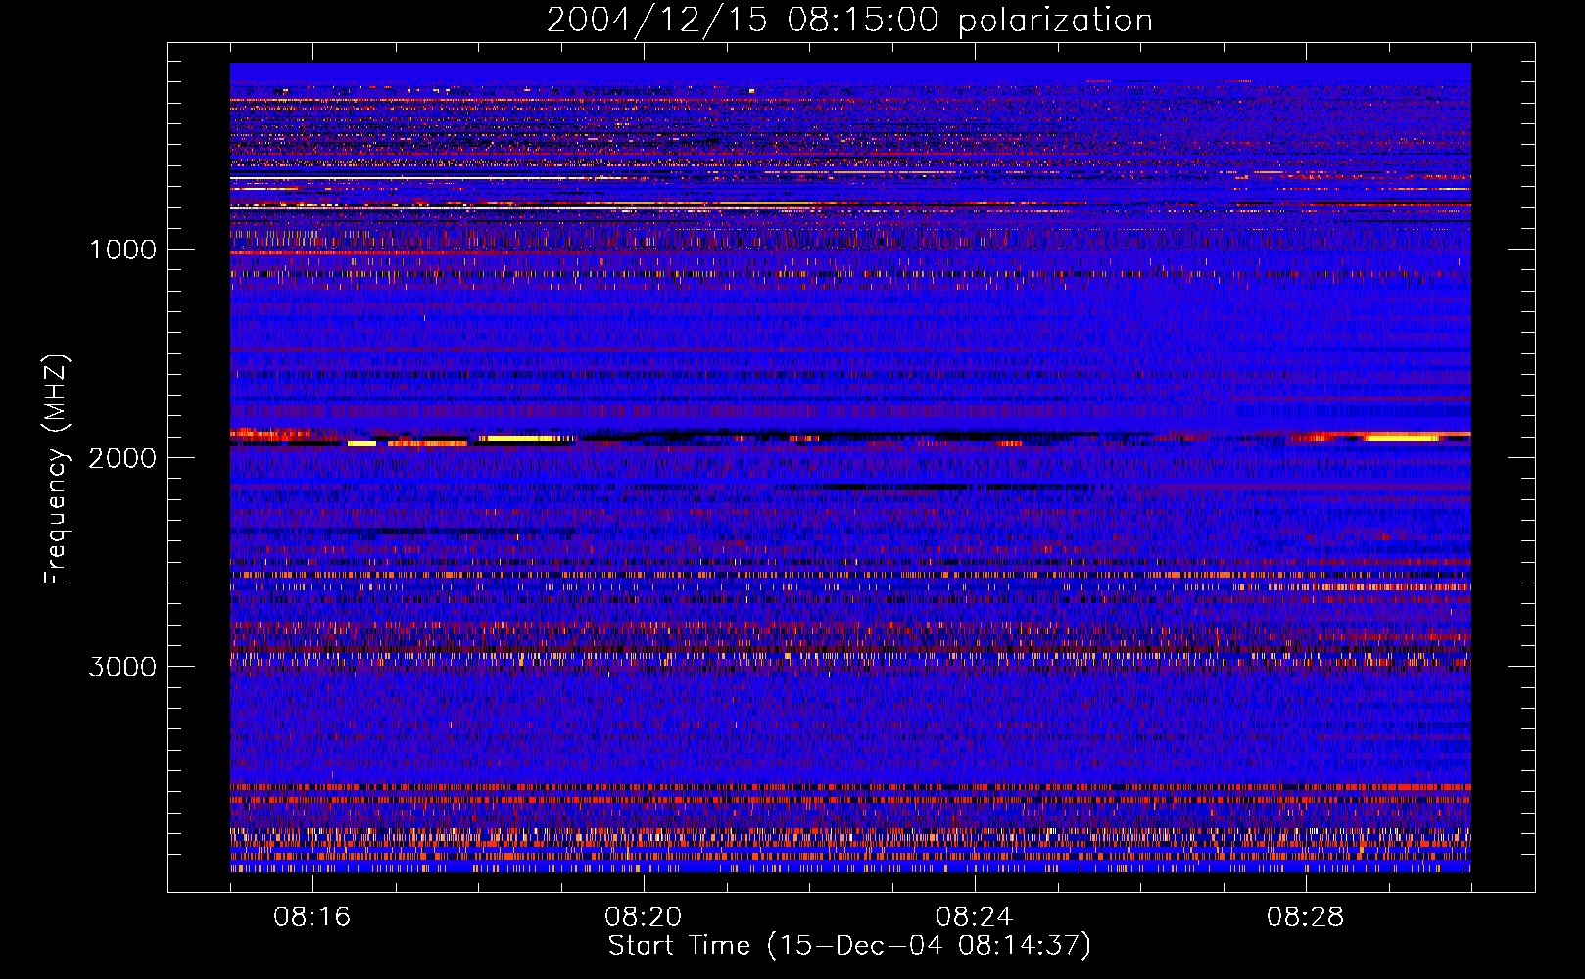
Task: Click the 1000 frequency tick label
Action: click(x=122, y=250)
